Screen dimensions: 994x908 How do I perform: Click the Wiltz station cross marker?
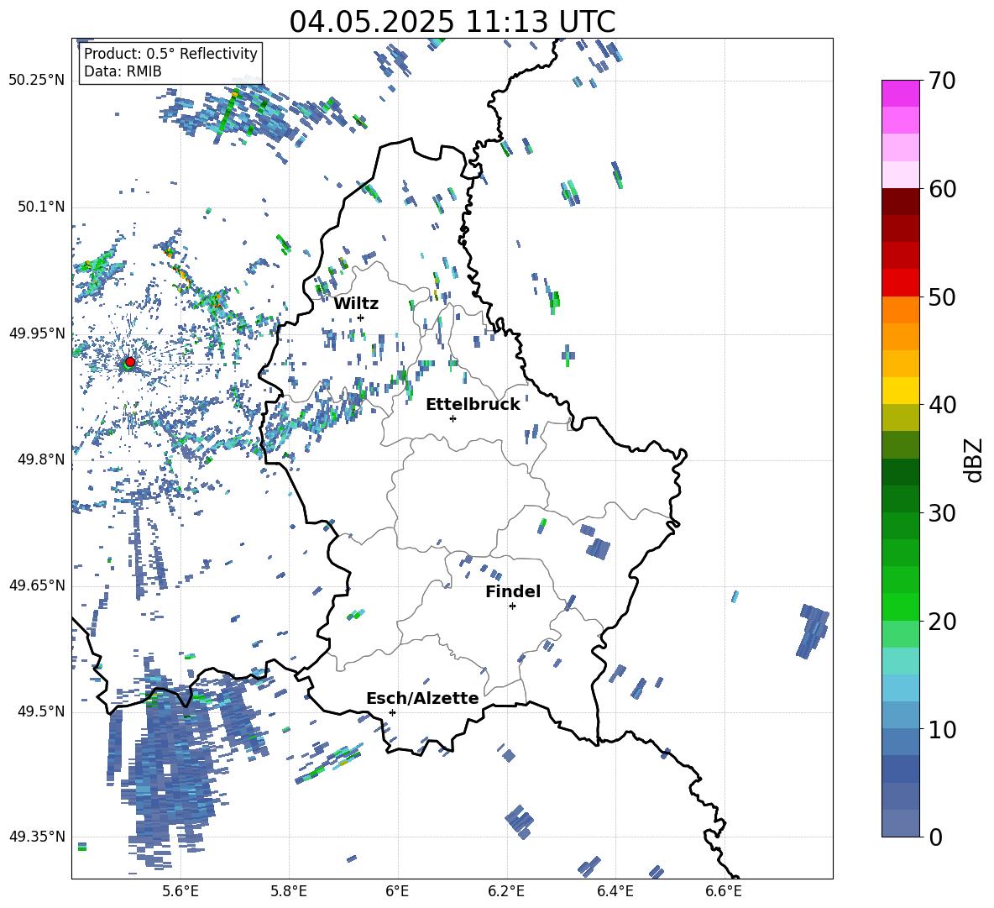tap(360, 318)
